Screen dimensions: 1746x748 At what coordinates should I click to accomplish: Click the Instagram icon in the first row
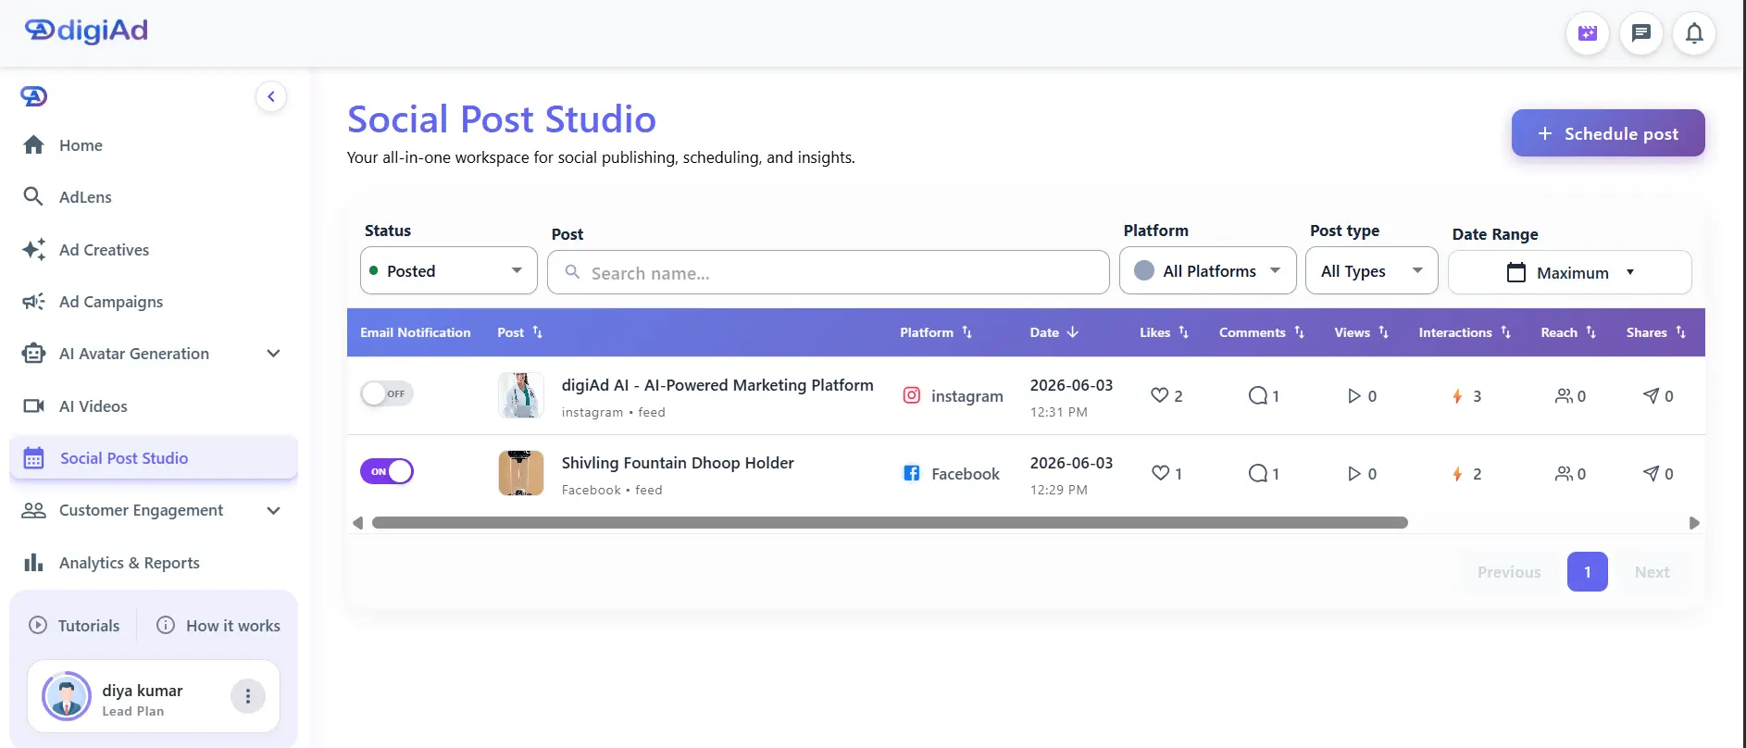912,395
